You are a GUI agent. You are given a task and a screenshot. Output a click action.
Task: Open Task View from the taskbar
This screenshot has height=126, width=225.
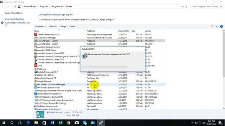(x=20, y=123)
